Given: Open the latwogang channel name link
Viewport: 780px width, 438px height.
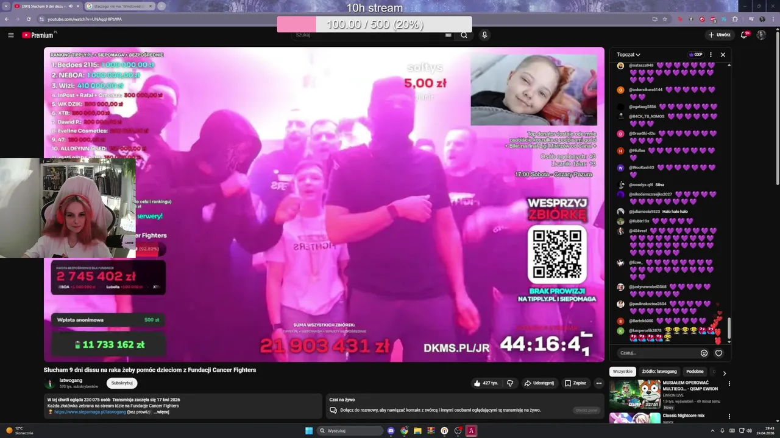Looking at the screenshot, I should [71, 380].
